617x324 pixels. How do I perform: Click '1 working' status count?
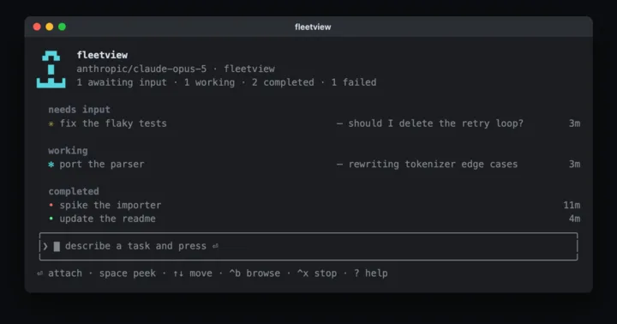pyautogui.click(x=209, y=82)
